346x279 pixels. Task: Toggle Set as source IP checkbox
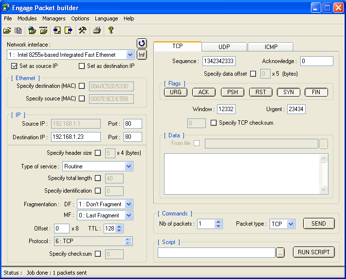coord(14,66)
